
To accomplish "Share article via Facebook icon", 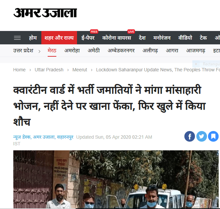I will tap(190, 136).
